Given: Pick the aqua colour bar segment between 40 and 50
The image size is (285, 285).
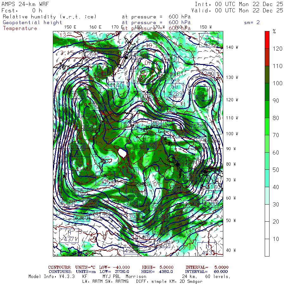Looking at the screenshot, I should [267, 178].
